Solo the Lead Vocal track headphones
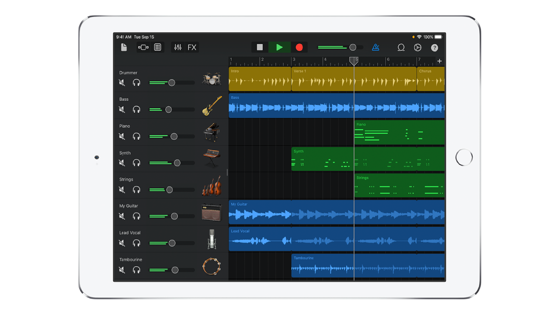Image resolution: width=560 pixels, height=315 pixels. 136,243
